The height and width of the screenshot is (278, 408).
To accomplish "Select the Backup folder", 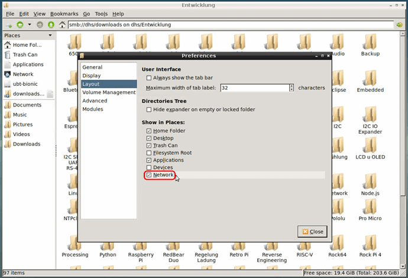I will pyautogui.click(x=370, y=45).
